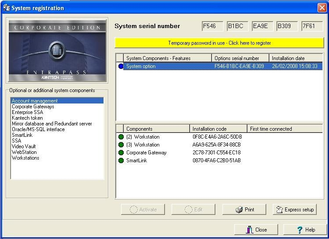Click the printer icon on Print button
Viewport: 329px width, 239px height.
[239, 210]
